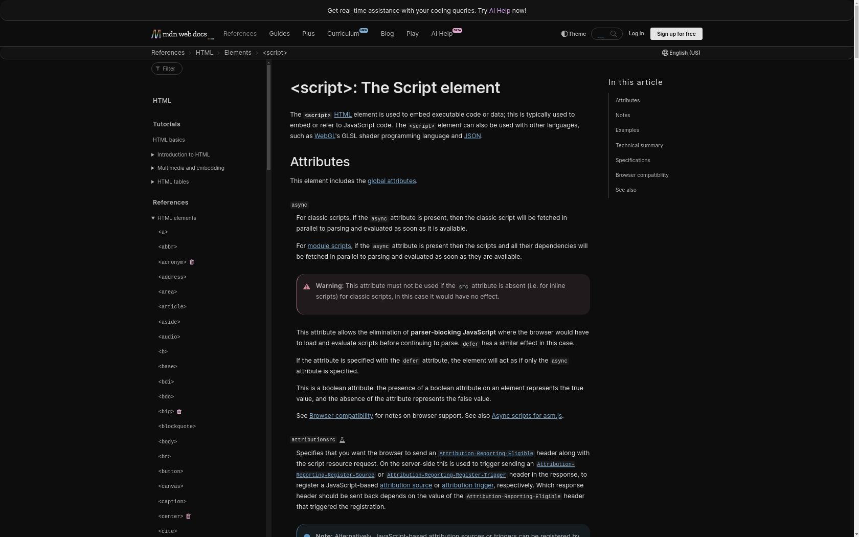This screenshot has width=859, height=537.
Task: Open the English (US) language selector
Action: point(681,53)
